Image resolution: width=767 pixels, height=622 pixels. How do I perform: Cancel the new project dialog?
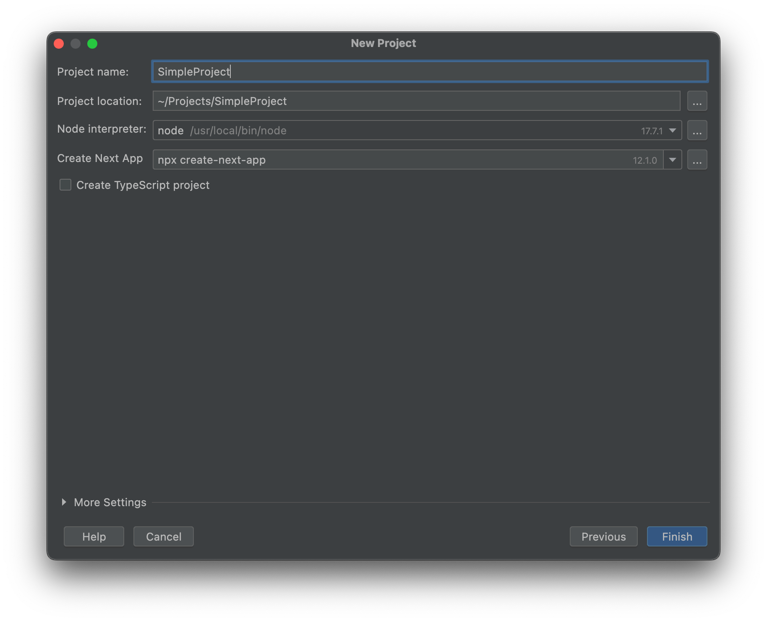pos(163,536)
